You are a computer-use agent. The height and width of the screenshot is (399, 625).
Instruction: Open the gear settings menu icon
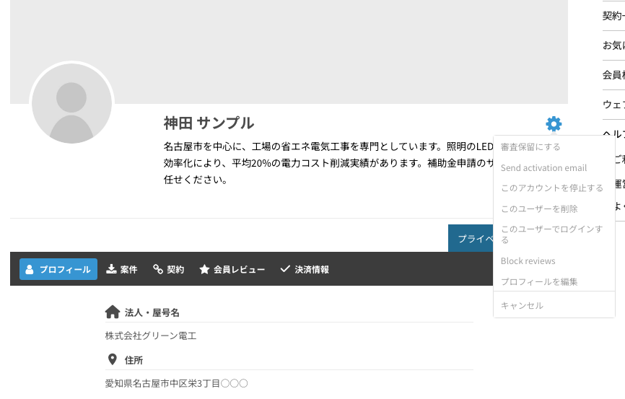(x=554, y=124)
